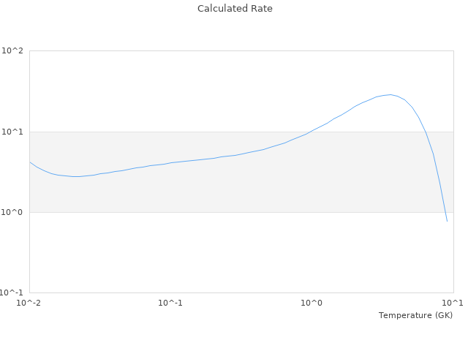Screen dimensions: 468x351
Task: Click the 10^-1 y-axis tick label
Action: [13, 292]
